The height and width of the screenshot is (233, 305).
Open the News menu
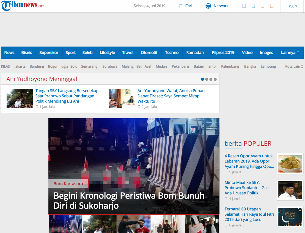click(x=9, y=53)
